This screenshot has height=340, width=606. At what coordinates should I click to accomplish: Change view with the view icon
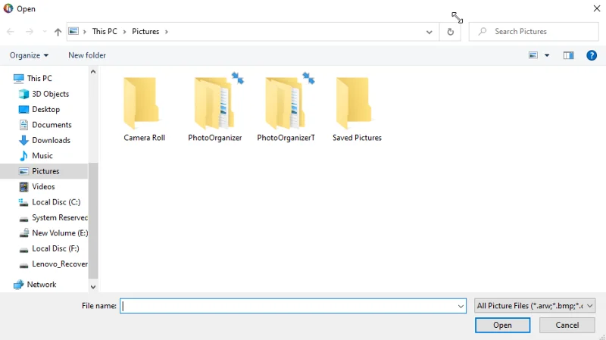click(x=533, y=55)
